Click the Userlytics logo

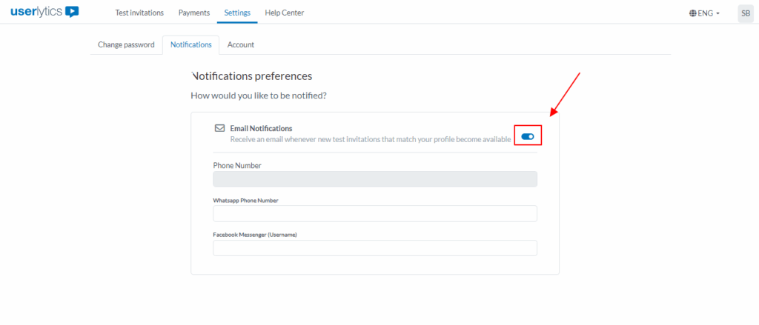44,12
